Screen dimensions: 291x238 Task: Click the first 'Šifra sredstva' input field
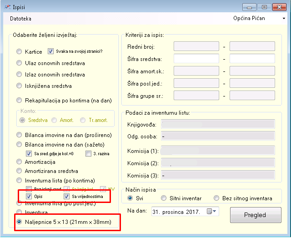point(196,59)
